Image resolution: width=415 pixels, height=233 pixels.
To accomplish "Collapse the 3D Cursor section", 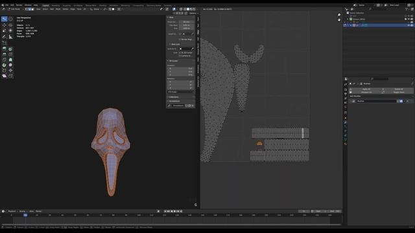I will [168, 61].
